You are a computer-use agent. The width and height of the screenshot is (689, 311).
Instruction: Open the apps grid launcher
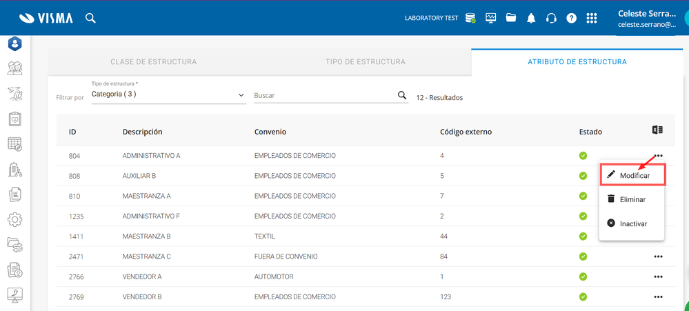(x=591, y=18)
